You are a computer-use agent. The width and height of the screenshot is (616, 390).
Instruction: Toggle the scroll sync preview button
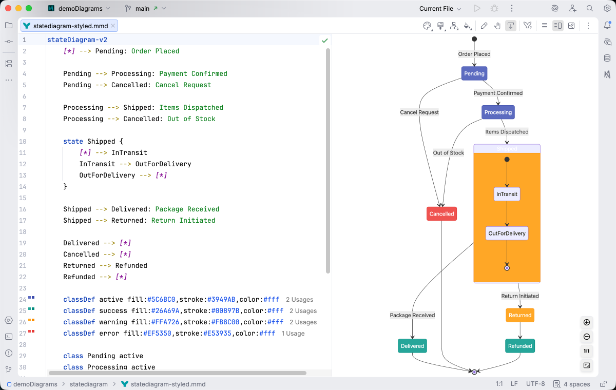pyautogui.click(x=511, y=26)
